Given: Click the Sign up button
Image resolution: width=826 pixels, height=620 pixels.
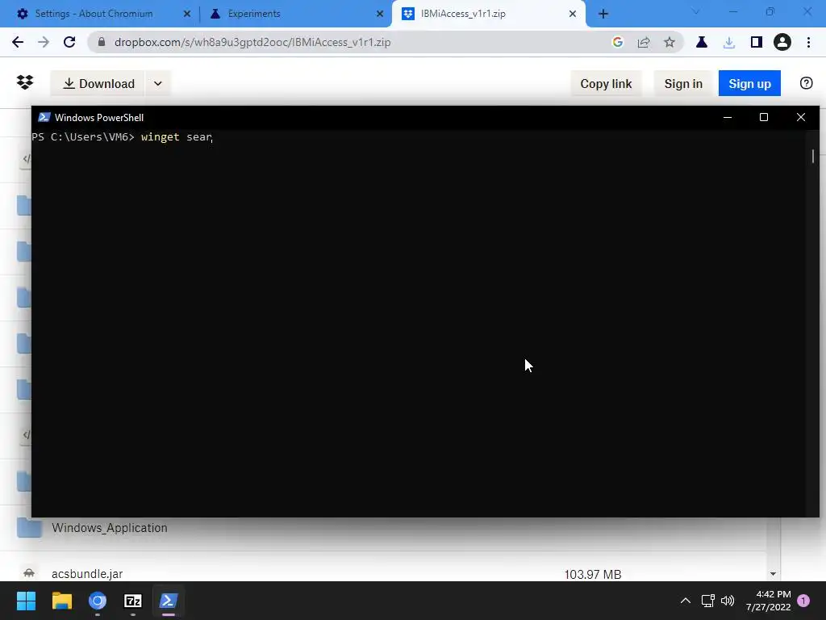Looking at the screenshot, I should point(749,83).
